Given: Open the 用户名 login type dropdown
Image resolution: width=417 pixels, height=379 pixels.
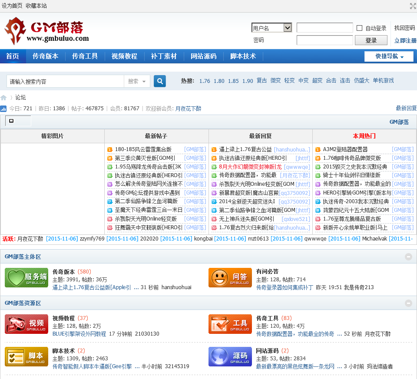Looking at the screenshot, I should tap(272, 28).
